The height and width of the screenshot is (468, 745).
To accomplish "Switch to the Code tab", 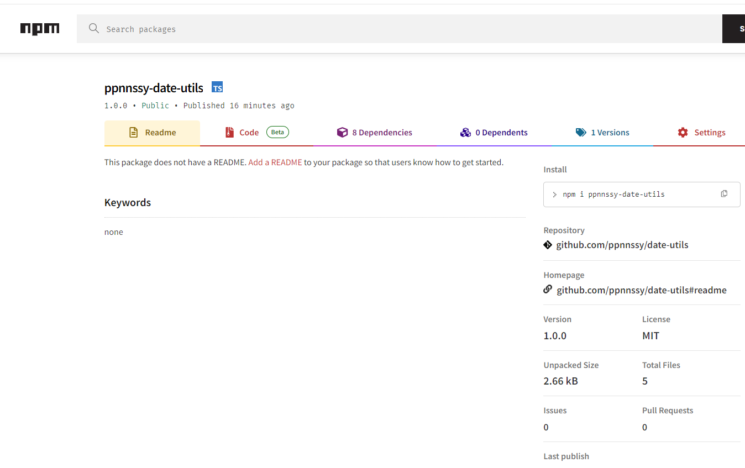I will [x=249, y=133].
